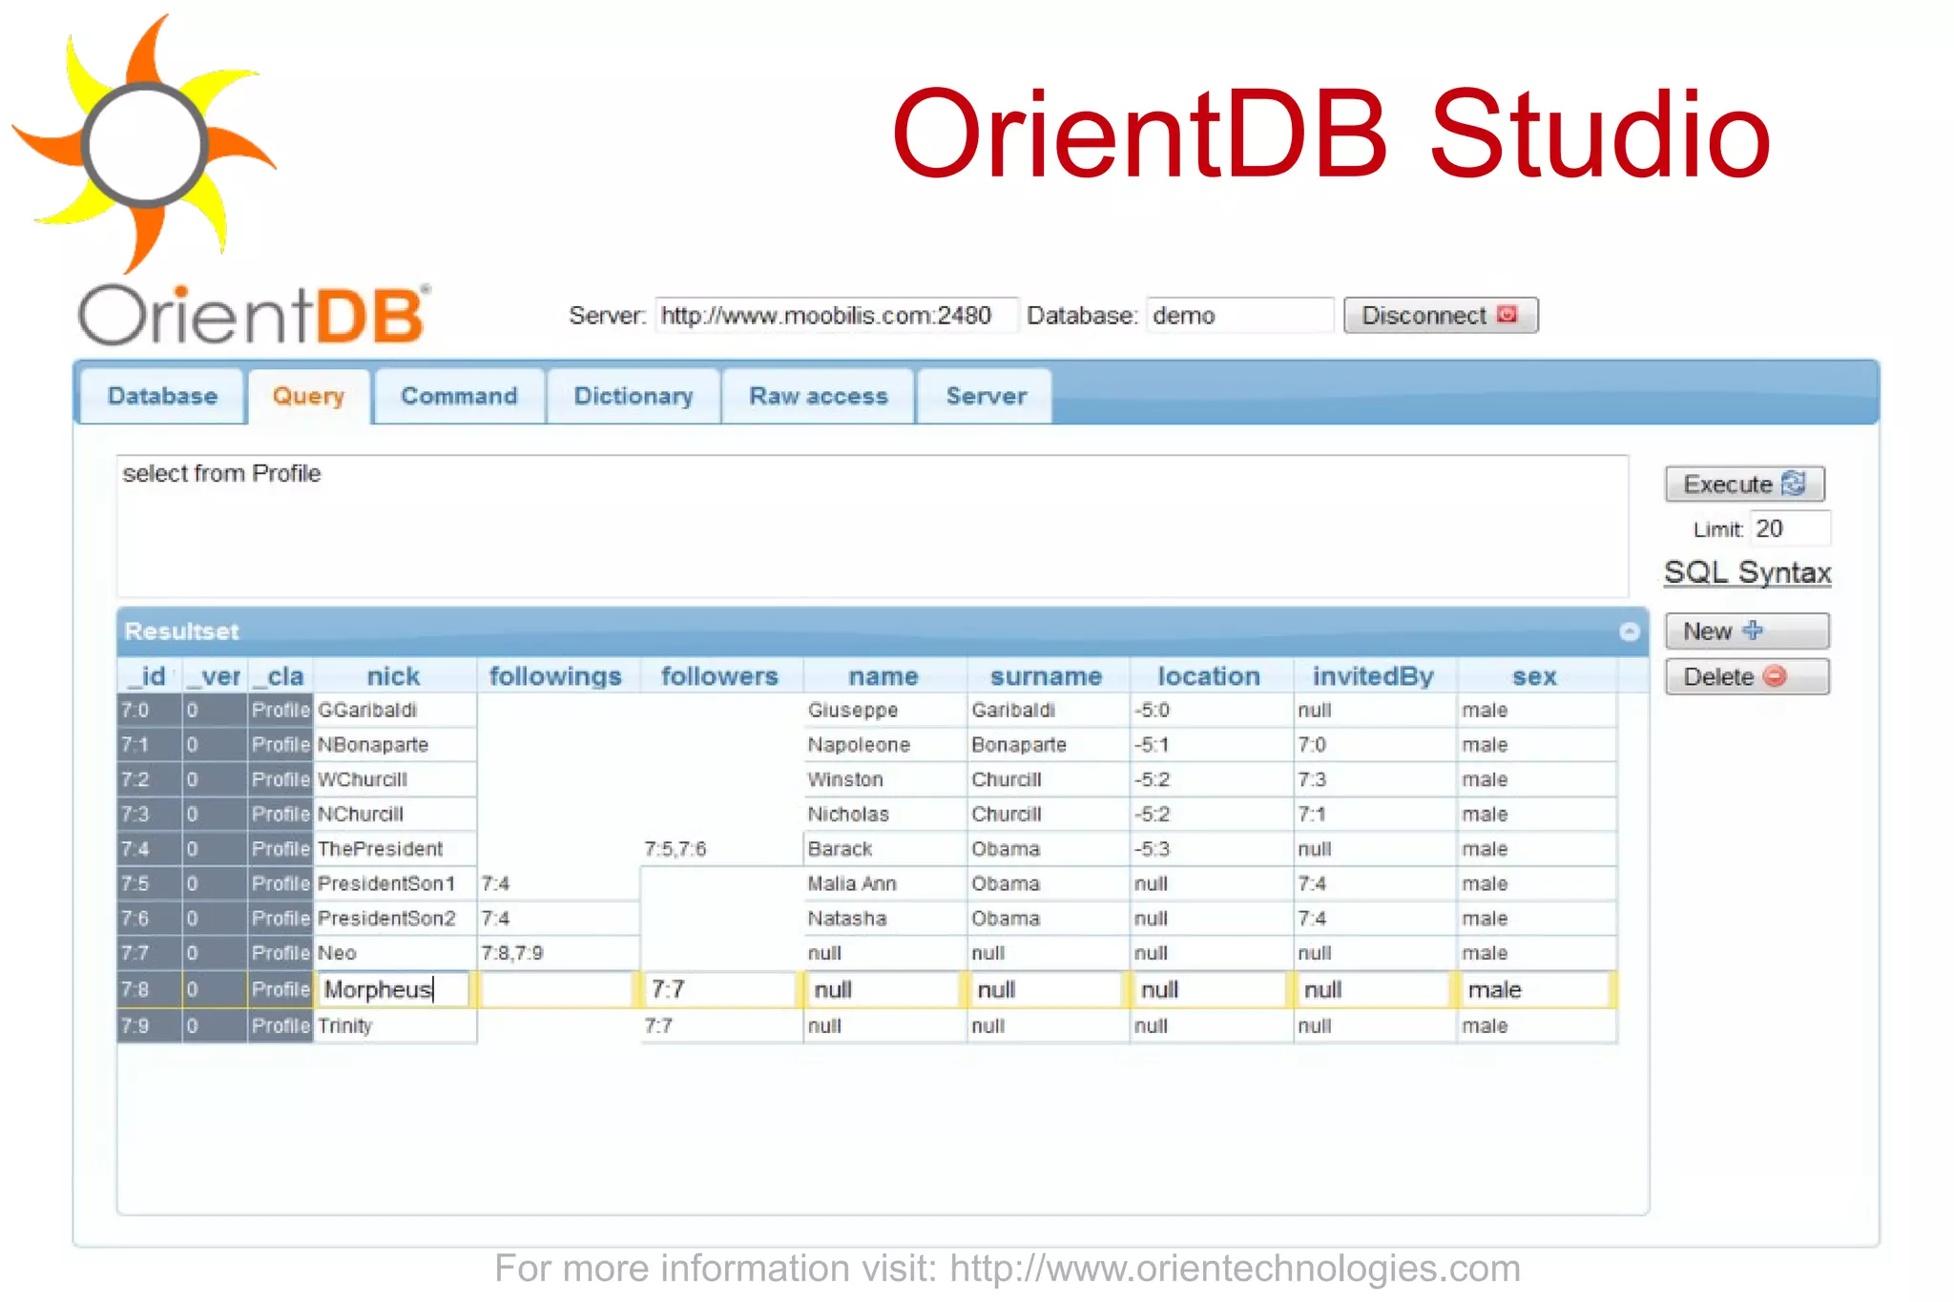This screenshot has height=1302, width=1954.
Task: Sort by the followings column header
Action: (x=556, y=676)
